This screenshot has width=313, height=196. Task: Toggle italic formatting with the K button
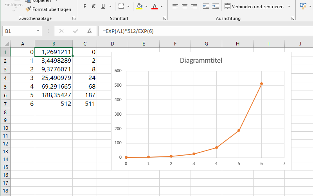[94, 6]
